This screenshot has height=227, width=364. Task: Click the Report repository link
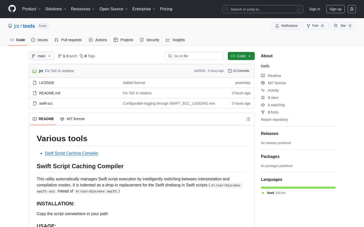pos(274,120)
